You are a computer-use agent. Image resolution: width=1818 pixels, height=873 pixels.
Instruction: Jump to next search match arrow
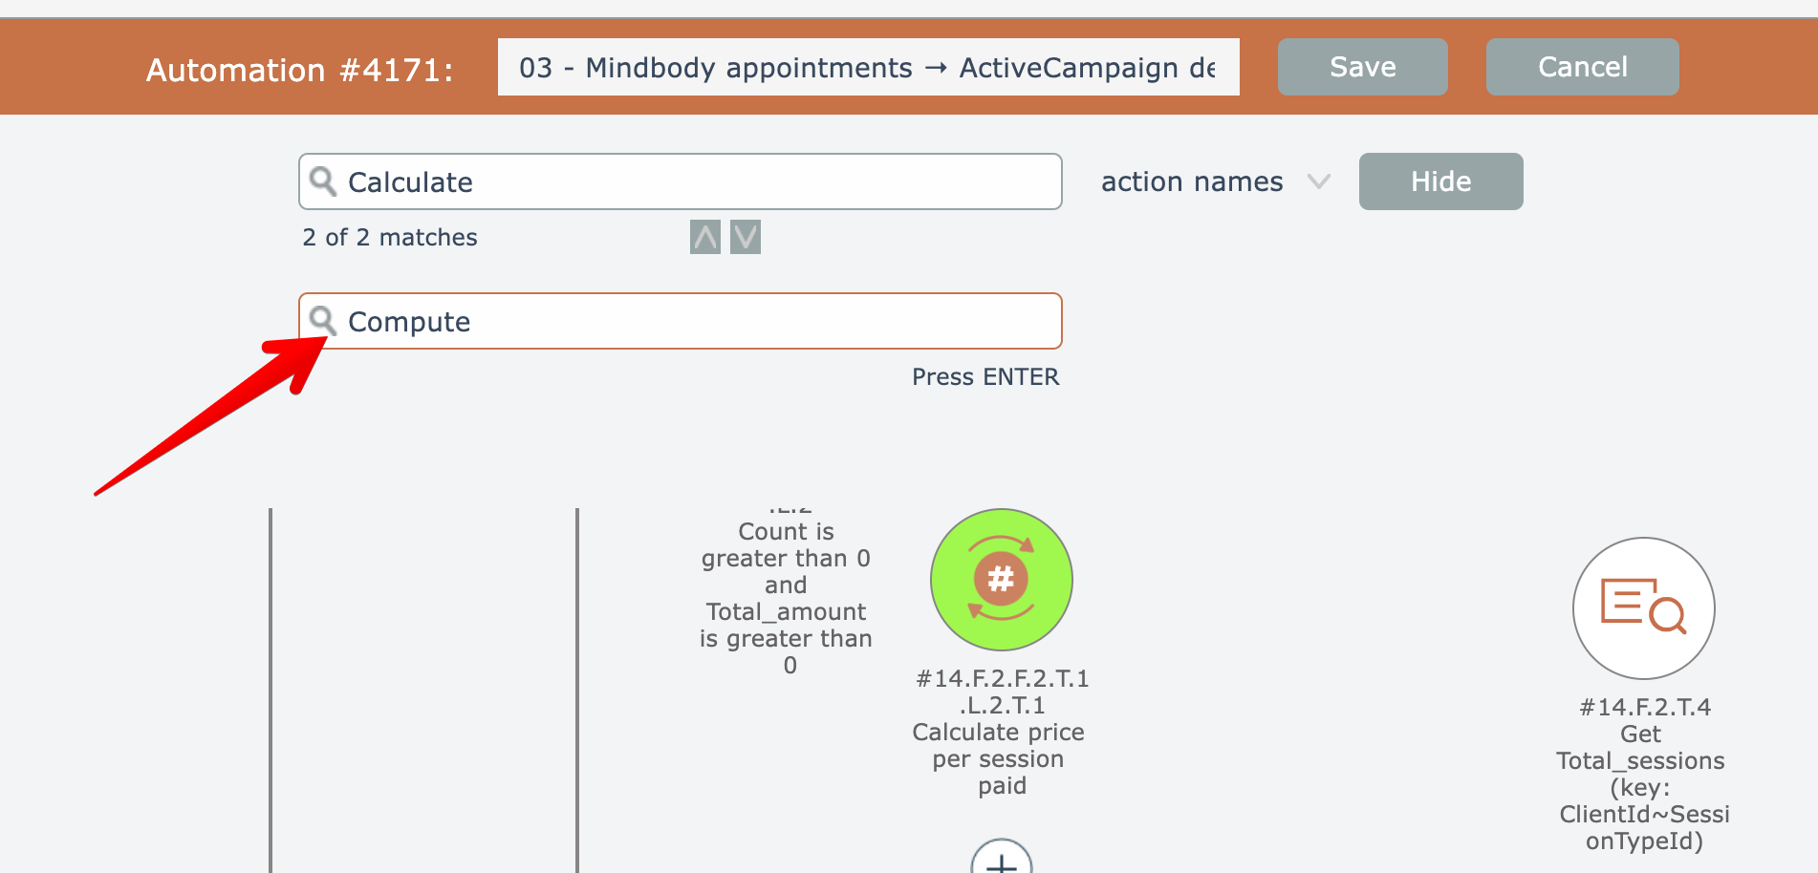[746, 237]
